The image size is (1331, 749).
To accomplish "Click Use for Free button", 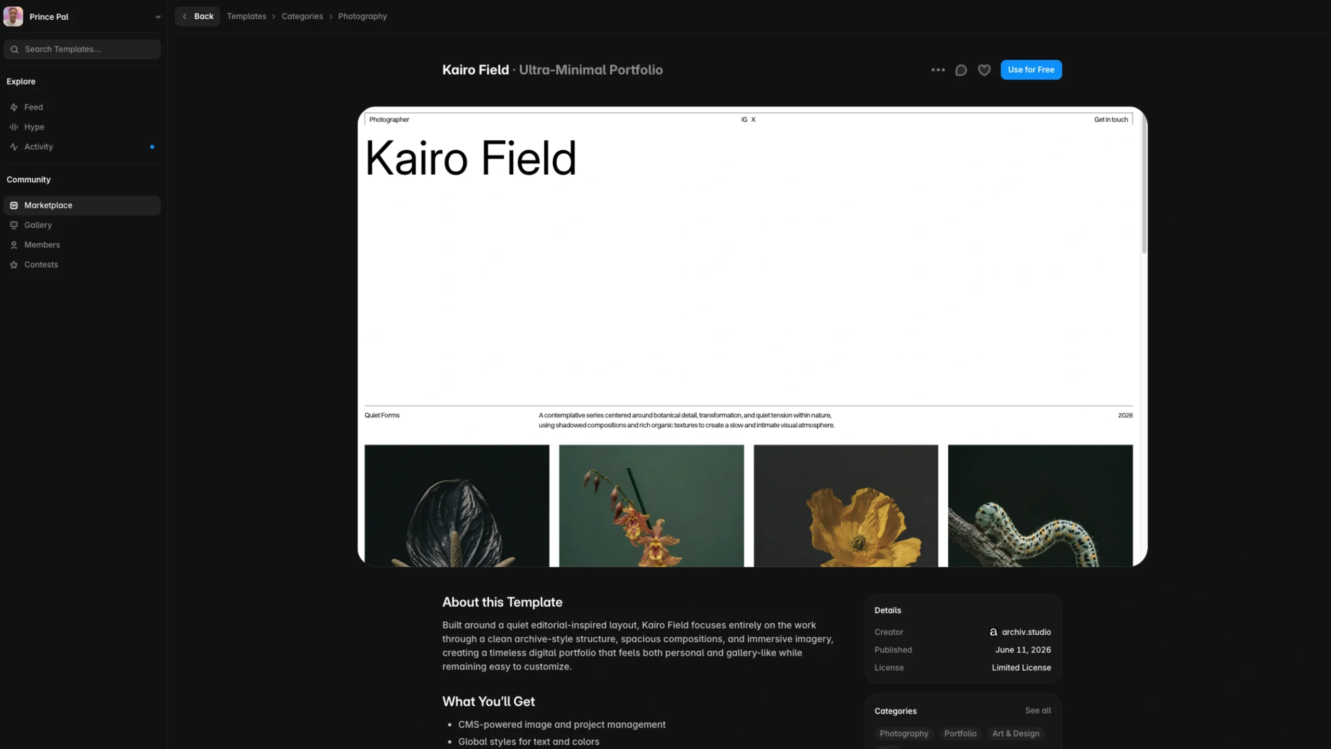I will coord(1031,70).
